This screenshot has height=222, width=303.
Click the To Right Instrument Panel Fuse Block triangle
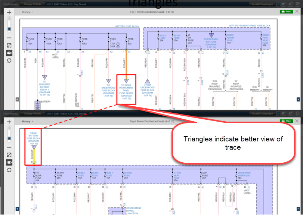pyautogui.click(x=126, y=80)
